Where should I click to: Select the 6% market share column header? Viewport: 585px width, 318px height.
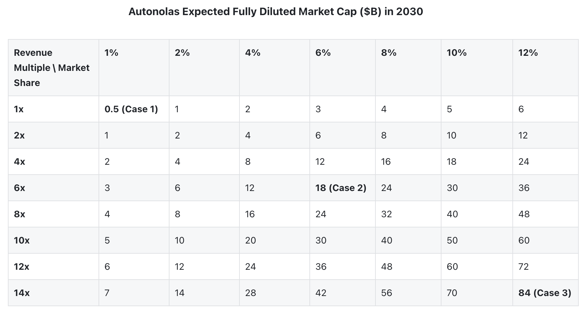[323, 53]
